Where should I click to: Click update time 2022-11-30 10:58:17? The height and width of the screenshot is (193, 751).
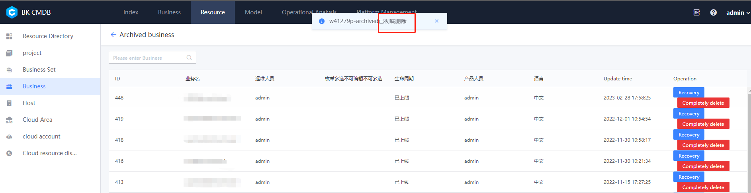click(627, 140)
